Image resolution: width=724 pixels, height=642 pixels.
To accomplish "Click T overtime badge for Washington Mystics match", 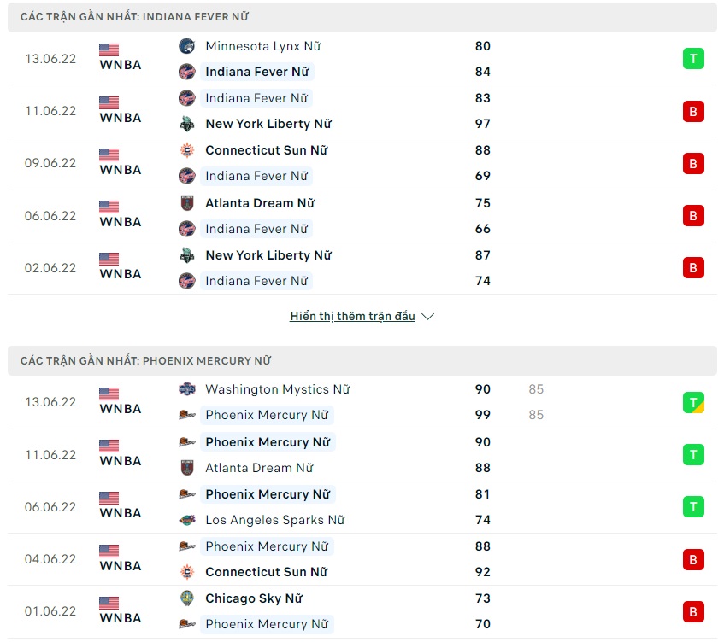I will pos(693,402).
